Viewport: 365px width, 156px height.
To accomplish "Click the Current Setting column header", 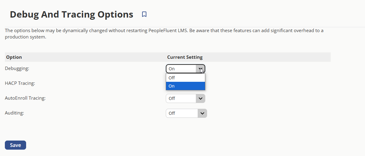I will point(185,57).
